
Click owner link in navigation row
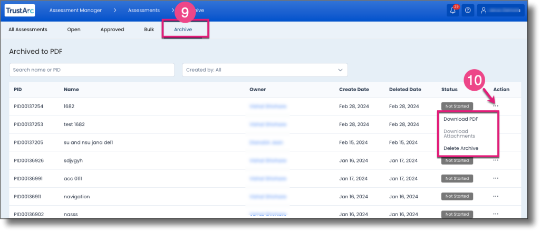pyautogui.click(x=268, y=197)
